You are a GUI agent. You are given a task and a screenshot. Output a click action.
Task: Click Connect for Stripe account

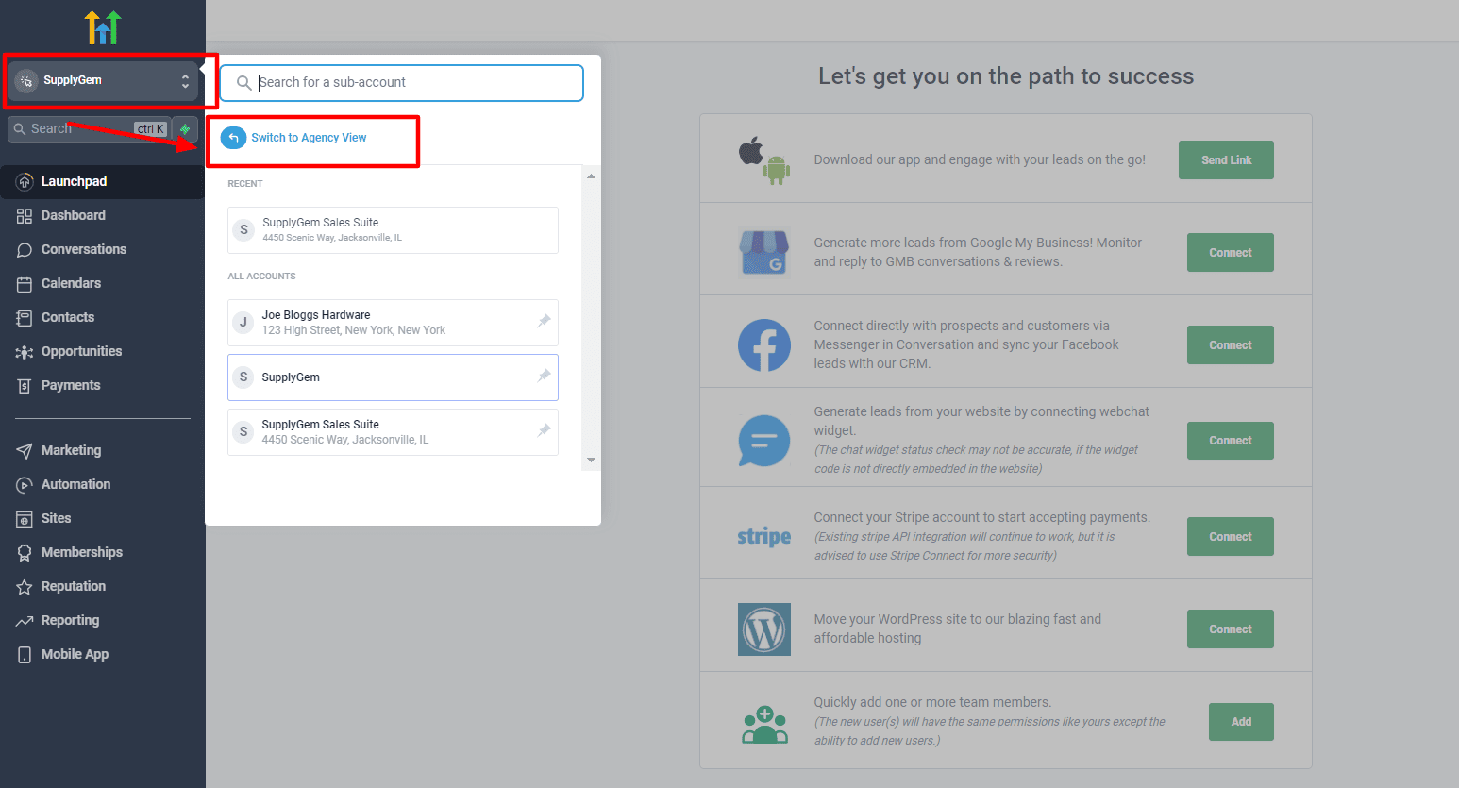point(1231,537)
